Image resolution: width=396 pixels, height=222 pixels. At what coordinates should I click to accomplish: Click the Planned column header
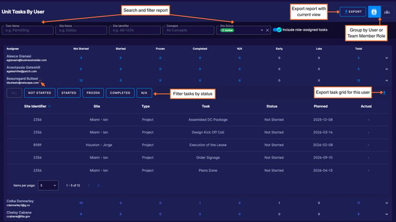[320, 106]
